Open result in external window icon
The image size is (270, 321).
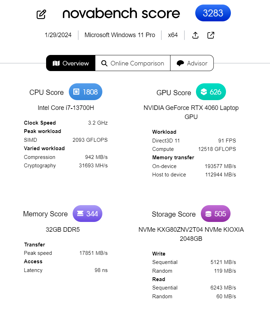click(x=211, y=35)
